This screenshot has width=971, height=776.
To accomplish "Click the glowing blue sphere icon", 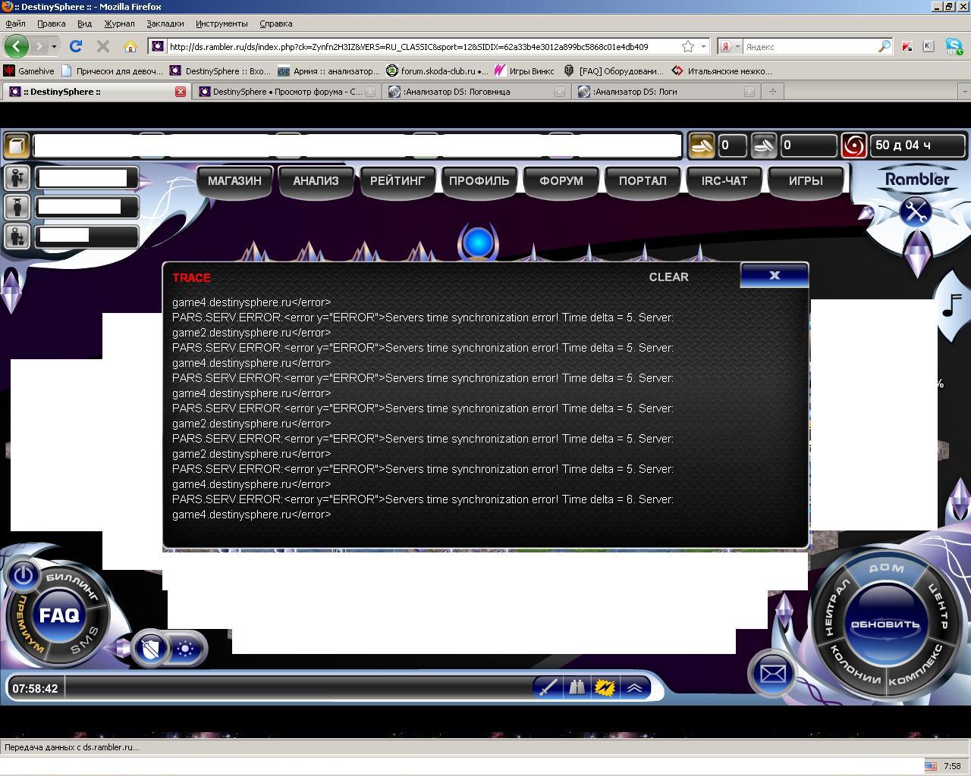I will (478, 243).
